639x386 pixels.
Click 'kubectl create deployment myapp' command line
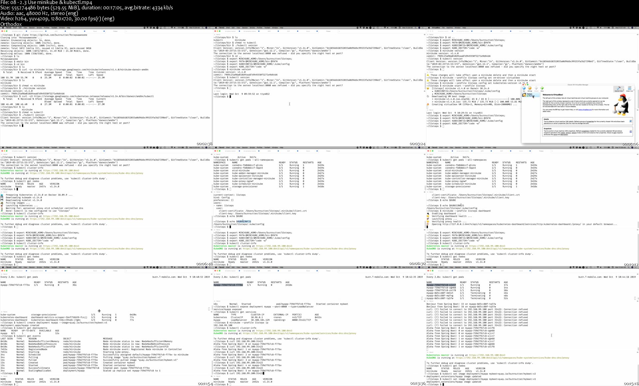(54, 322)
